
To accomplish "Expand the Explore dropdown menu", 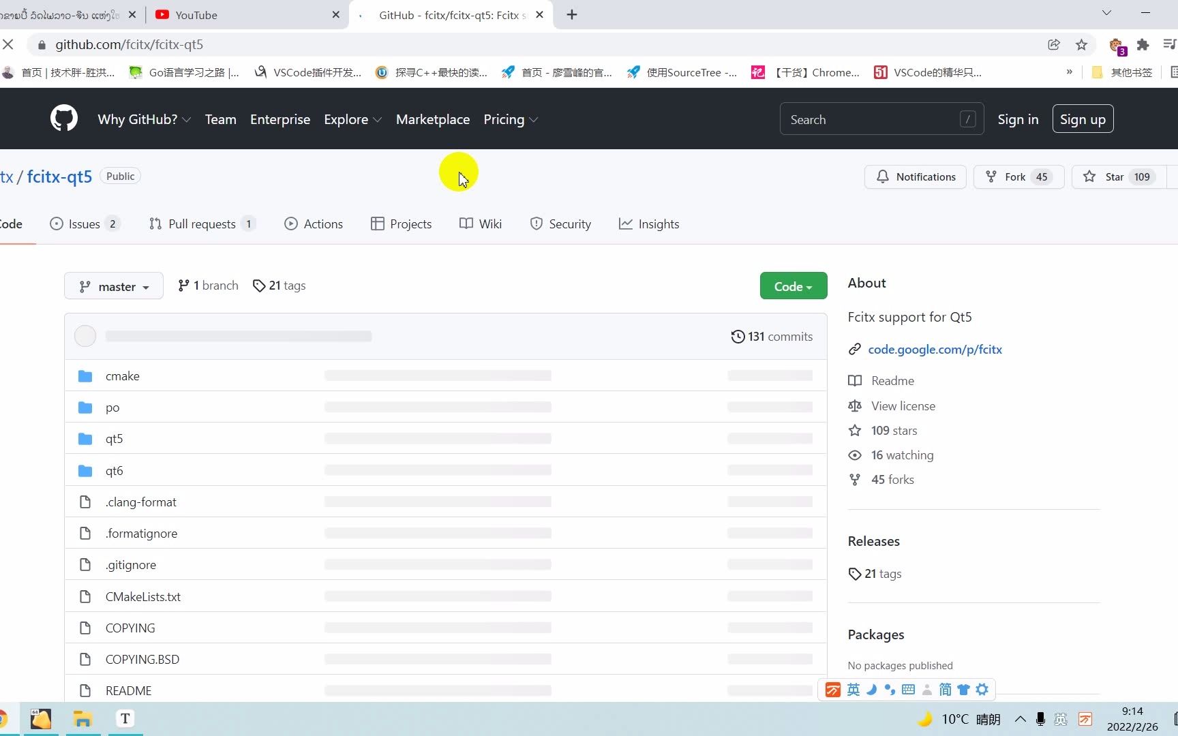I will (352, 119).
